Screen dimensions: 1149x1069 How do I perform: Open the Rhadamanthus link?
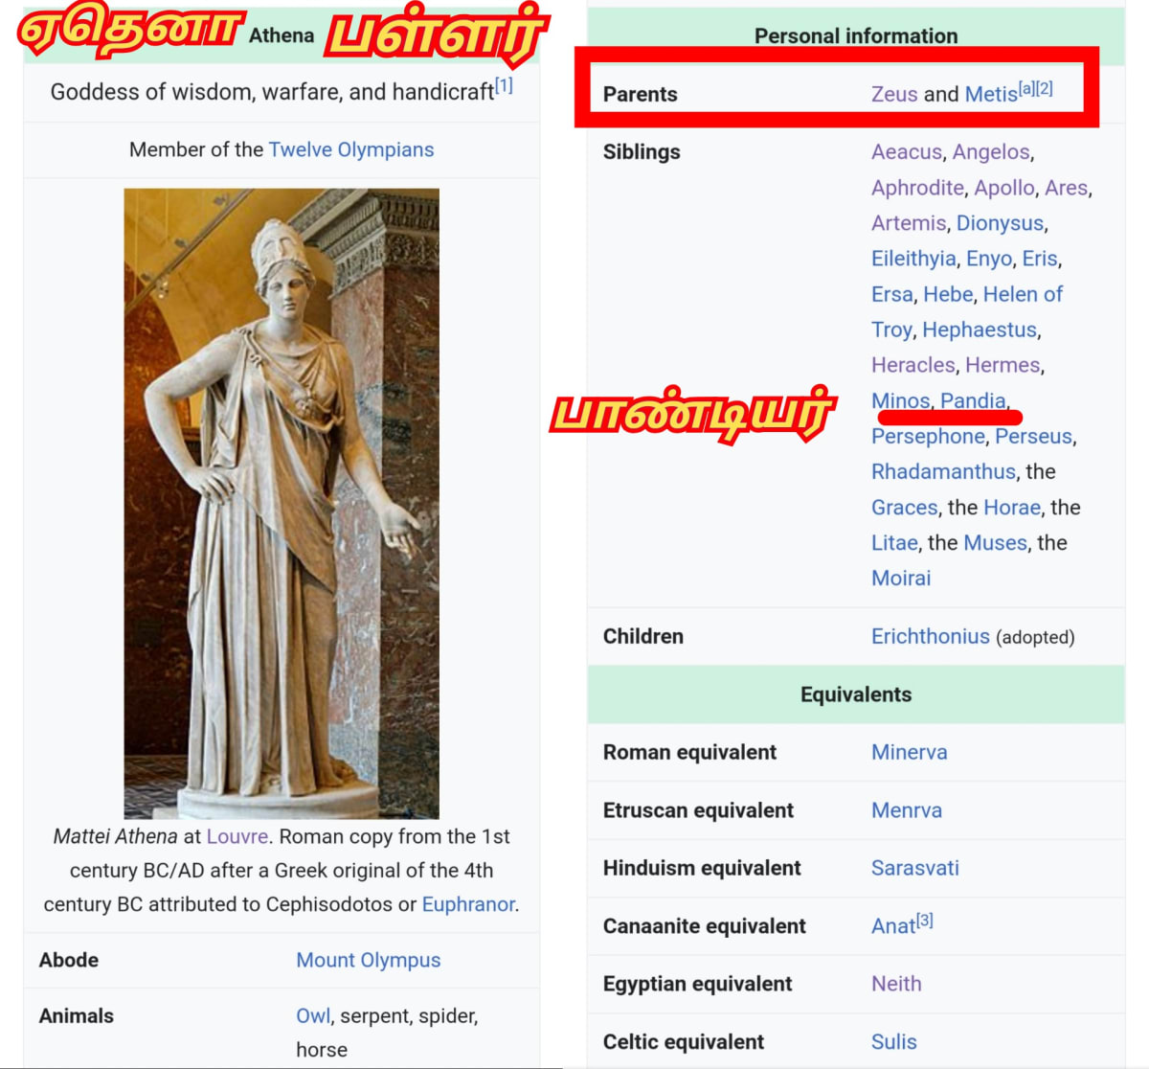(943, 471)
